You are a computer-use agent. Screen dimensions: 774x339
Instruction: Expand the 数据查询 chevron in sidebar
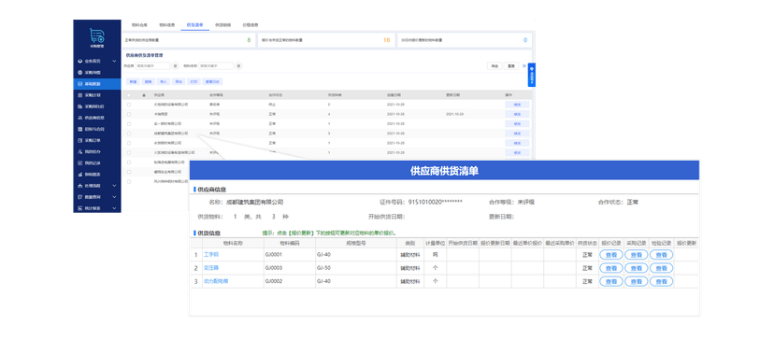[114, 197]
